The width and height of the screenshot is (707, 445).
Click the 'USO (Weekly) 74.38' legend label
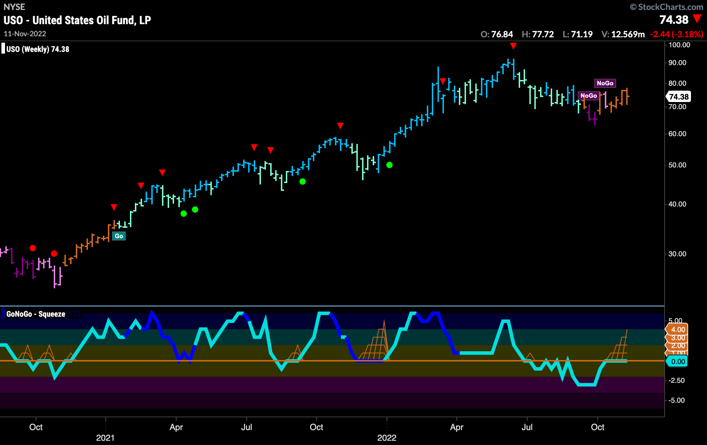pyautogui.click(x=38, y=49)
